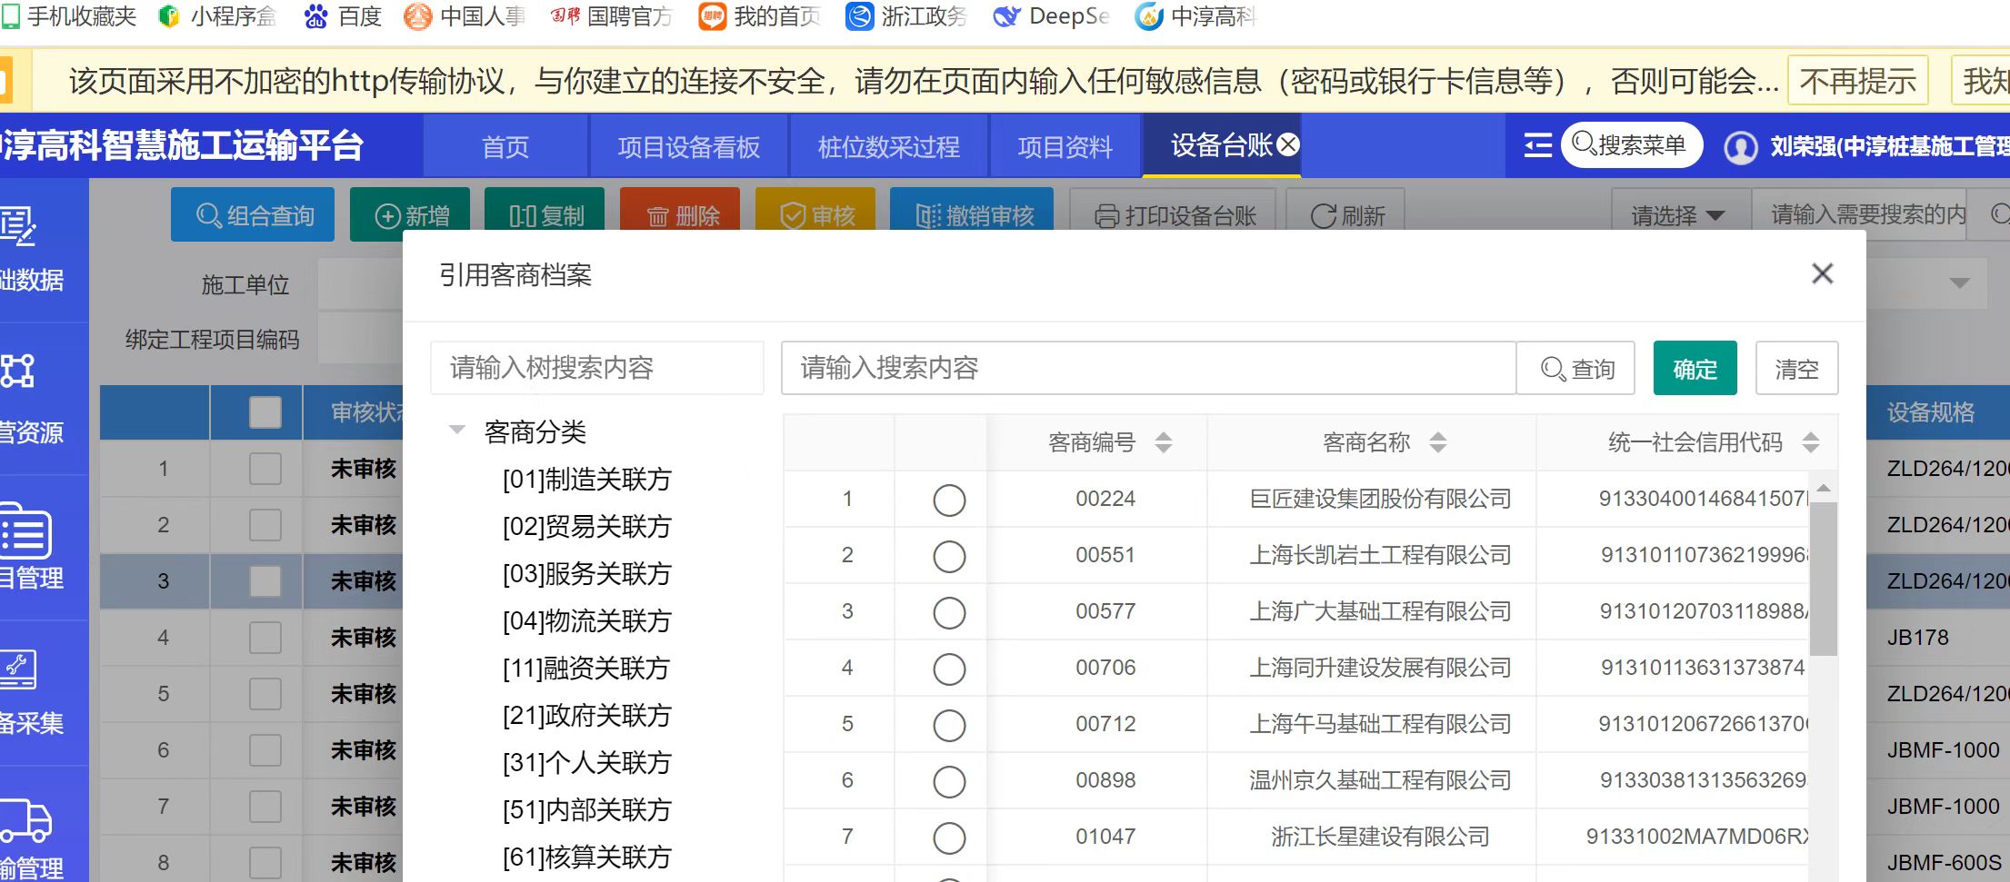The height and width of the screenshot is (882, 2010).
Task: Close the 引用客商档案 dialog
Action: point(1822,273)
